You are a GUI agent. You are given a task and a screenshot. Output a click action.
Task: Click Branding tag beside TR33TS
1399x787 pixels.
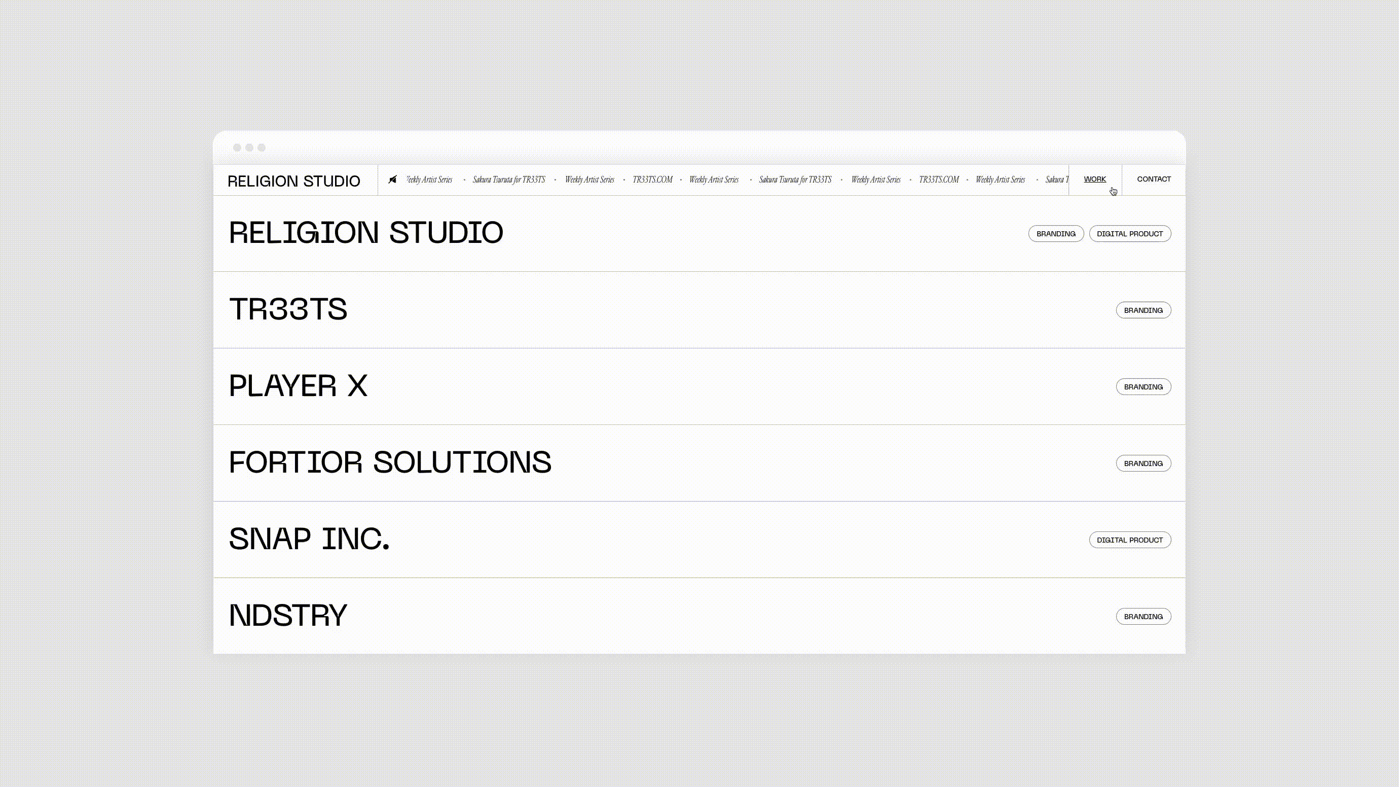pyautogui.click(x=1143, y=310)
